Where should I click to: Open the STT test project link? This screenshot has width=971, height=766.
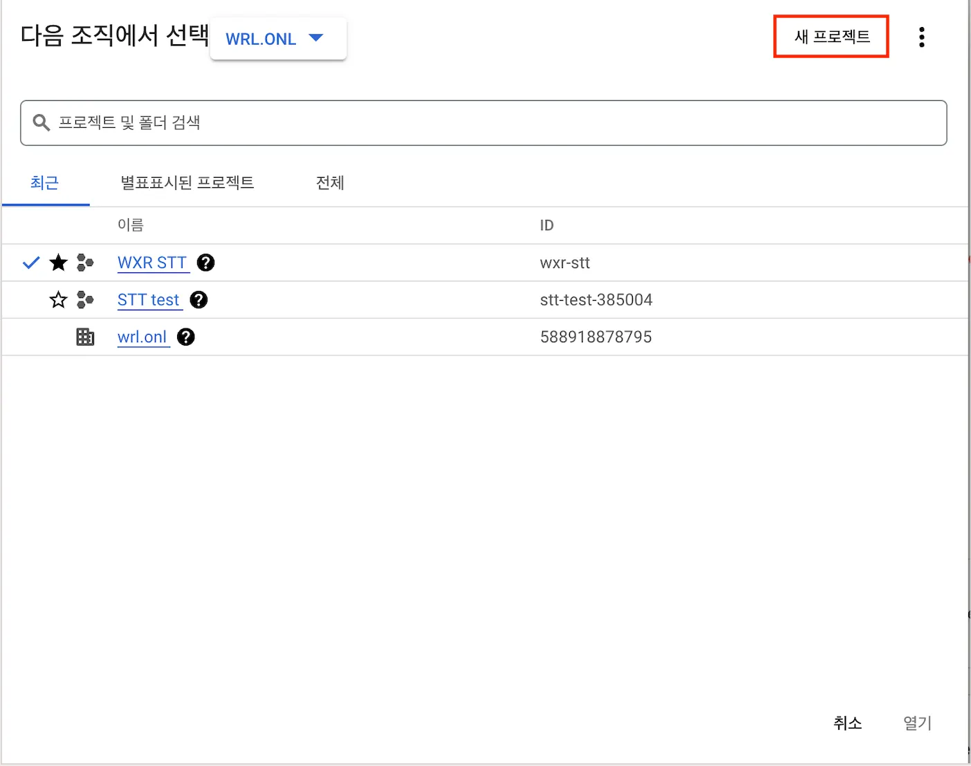click(x=148, y=300)
